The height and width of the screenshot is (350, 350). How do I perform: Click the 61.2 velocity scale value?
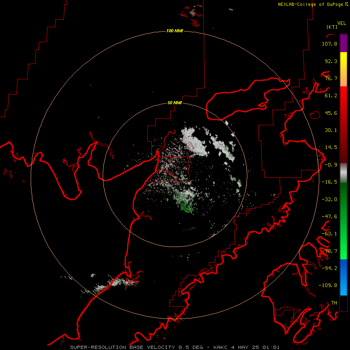coord(331,96)
